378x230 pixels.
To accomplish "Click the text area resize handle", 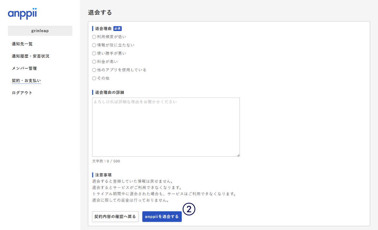I will point(238,155).
